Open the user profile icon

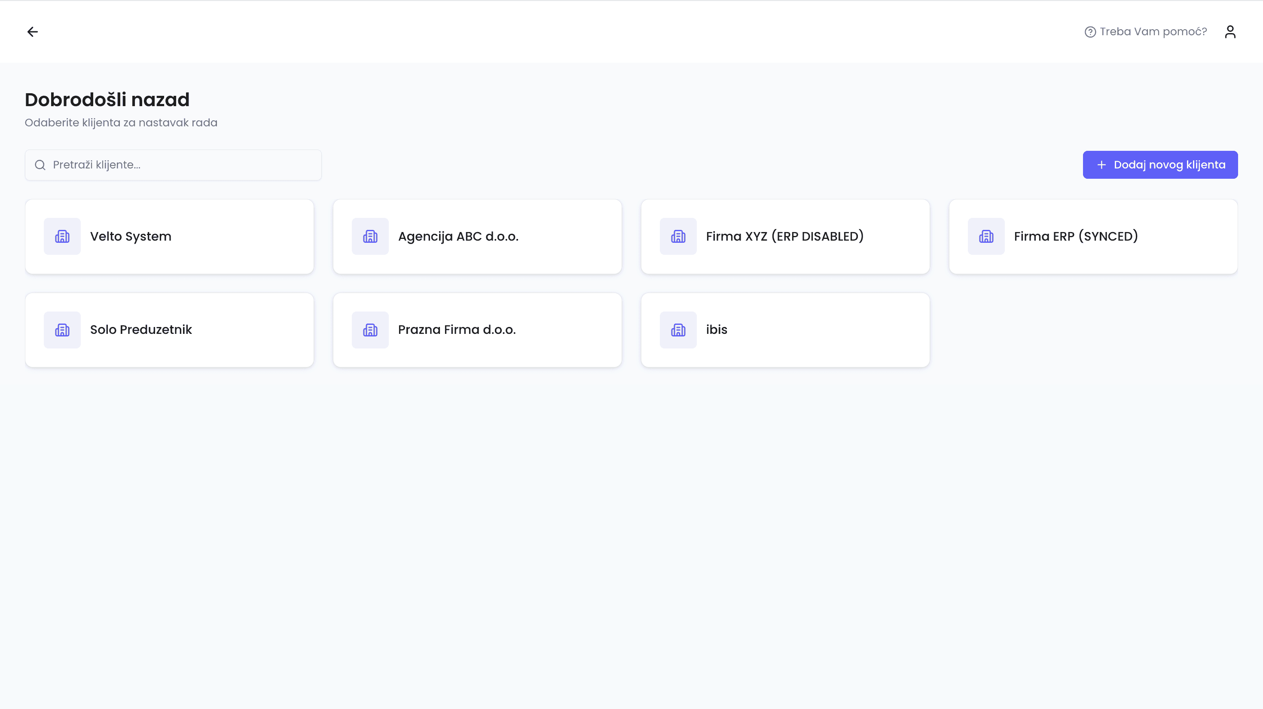(1229, 32)
